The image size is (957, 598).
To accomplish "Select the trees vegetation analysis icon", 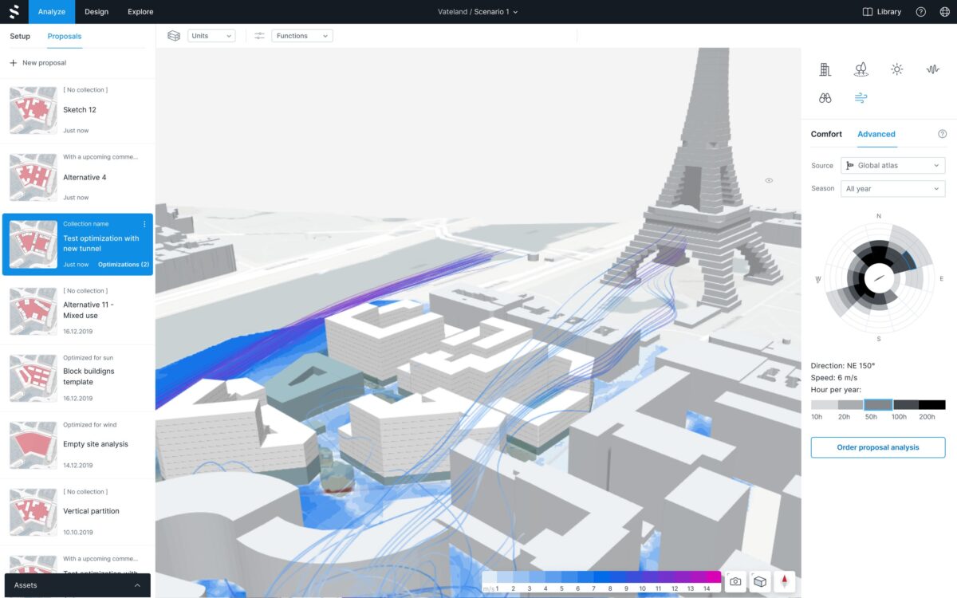I will point(861,69).
